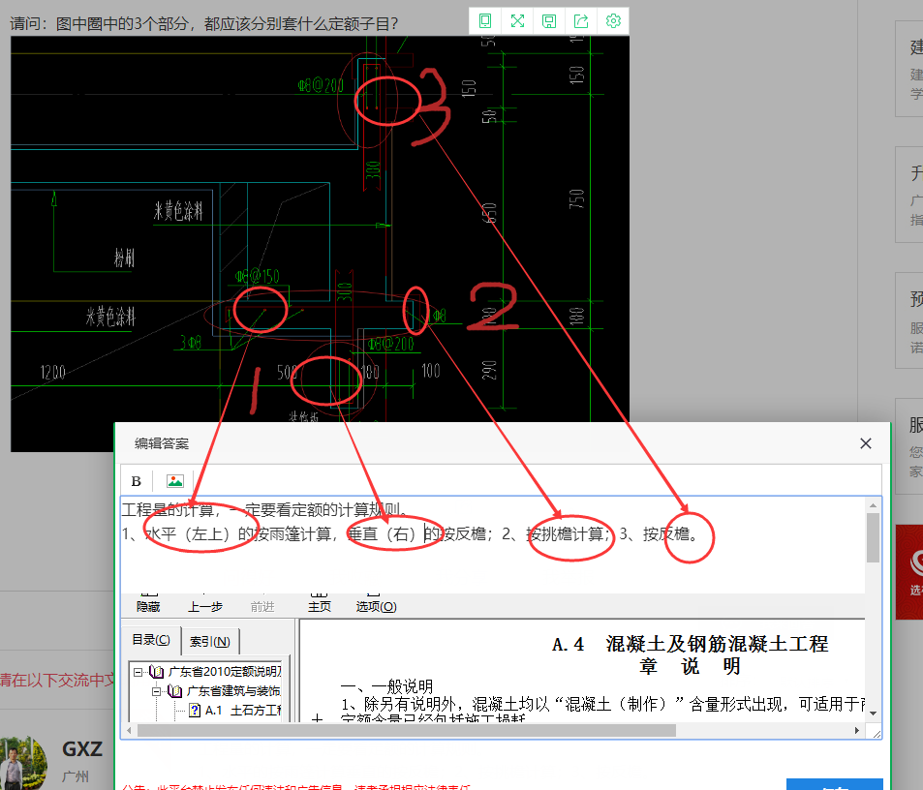Select the A.1 土石方工程 tree item
The width and height of the screenshot is (923, 790).
(x=242, y=710)
